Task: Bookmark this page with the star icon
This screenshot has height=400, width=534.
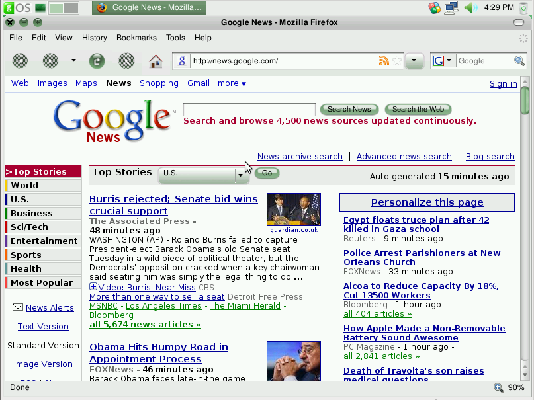Action: point(397,61)
